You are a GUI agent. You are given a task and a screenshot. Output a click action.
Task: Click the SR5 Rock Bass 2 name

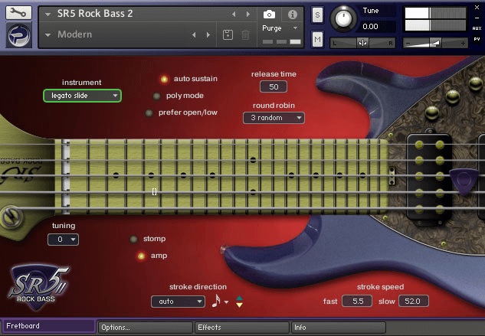95,14
